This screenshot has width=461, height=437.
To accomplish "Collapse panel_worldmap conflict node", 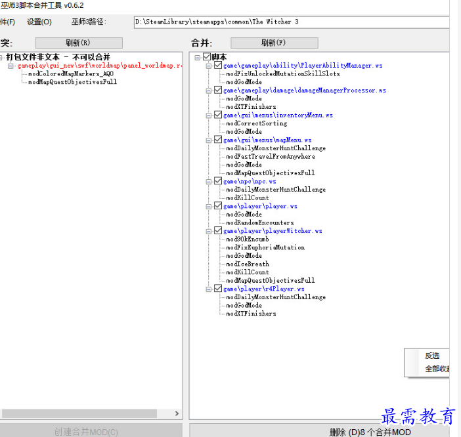I will coord(11,66).
